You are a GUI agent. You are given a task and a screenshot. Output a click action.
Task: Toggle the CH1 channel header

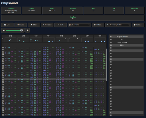pyautogui.click(x=10, y=36)
